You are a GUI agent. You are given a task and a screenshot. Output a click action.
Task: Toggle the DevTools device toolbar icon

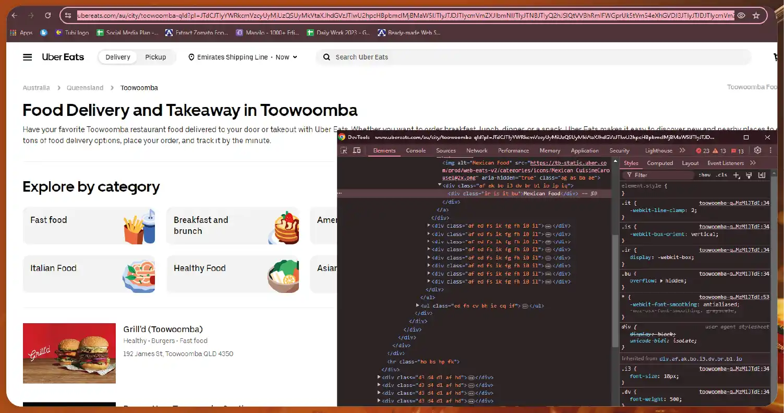click(357, 150)
